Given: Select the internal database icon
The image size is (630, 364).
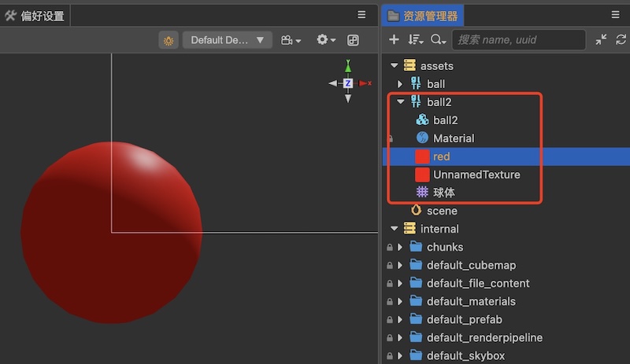Looking at the screenshot, I should [409, 228].
